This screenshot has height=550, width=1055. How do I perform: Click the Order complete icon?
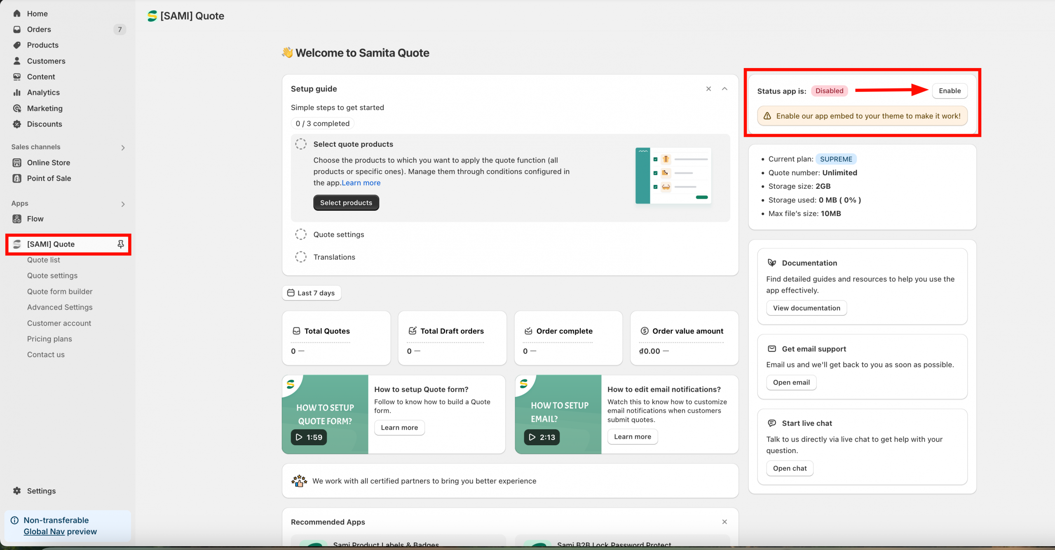528,331
